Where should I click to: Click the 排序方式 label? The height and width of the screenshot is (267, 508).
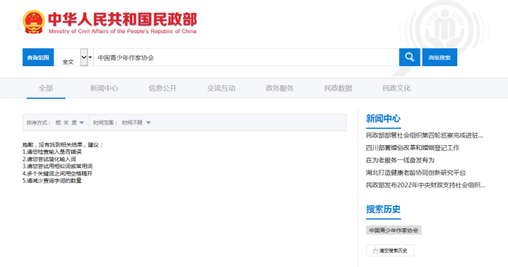(x=39, y=123)
